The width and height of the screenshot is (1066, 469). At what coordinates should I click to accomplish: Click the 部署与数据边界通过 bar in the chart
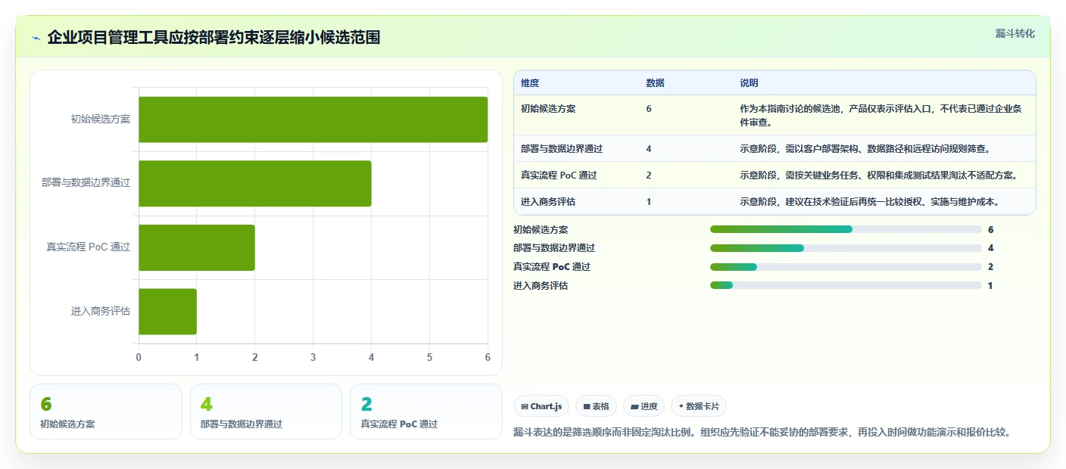(x=254, y=183)
